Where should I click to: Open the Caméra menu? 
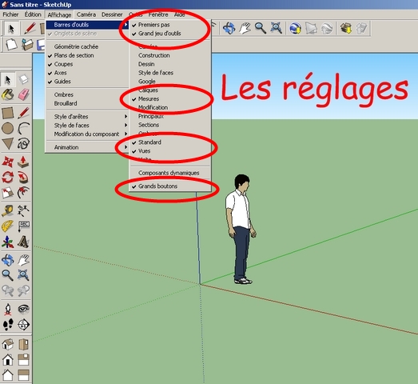[x=86, y=14]
